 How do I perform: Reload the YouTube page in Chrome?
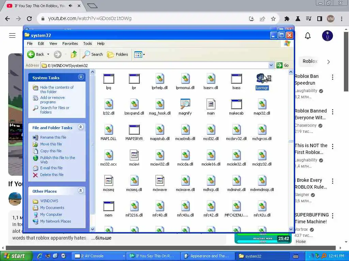29,19
